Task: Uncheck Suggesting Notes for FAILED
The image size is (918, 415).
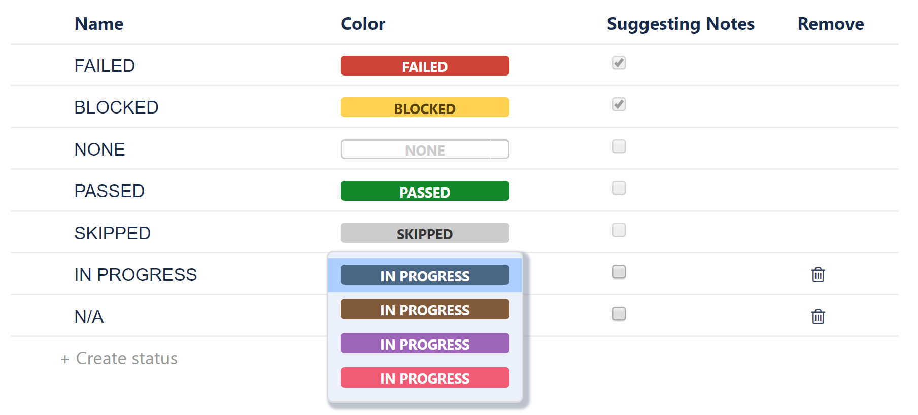Action: click(619, 63)
